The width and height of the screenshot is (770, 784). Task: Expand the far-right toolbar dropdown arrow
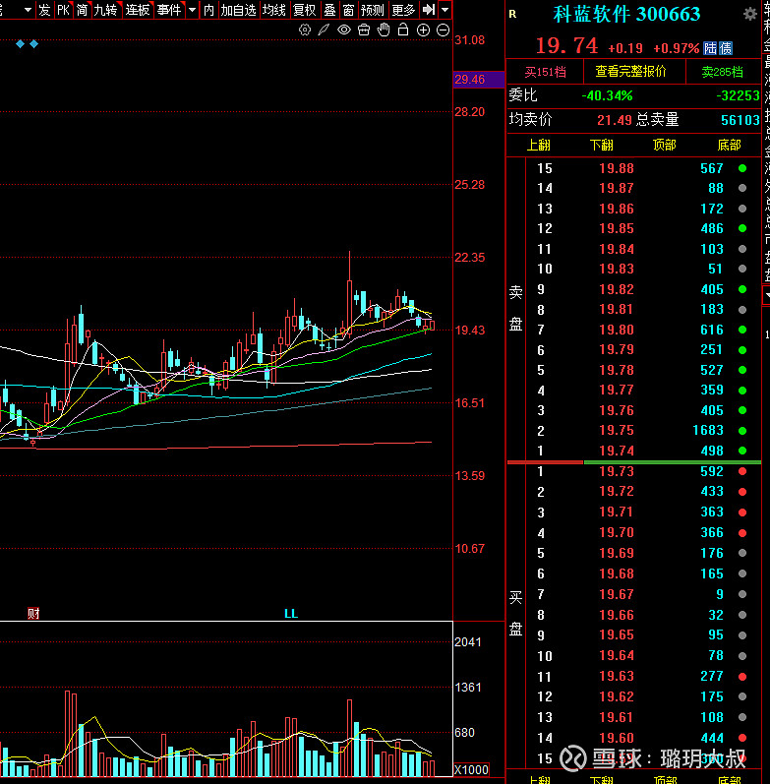click(445, 10)
